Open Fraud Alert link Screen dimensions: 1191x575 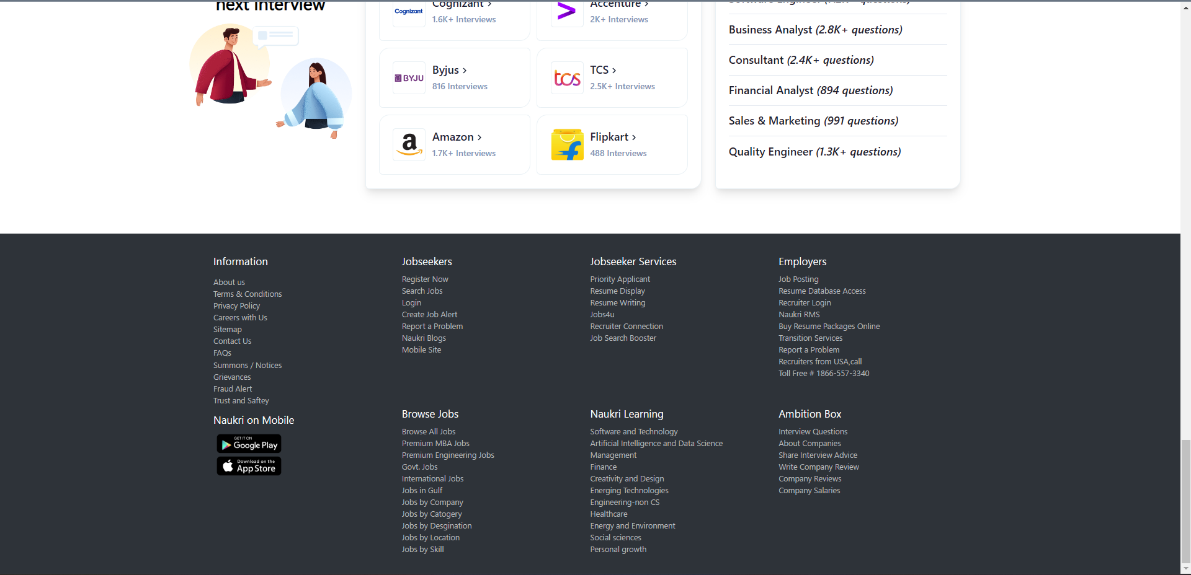click(x=233, y=389)
